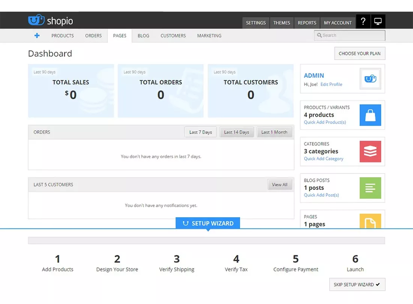Show orders for Last 1 Month
Viewport: 413px width, 304px height.
[274, 132]
